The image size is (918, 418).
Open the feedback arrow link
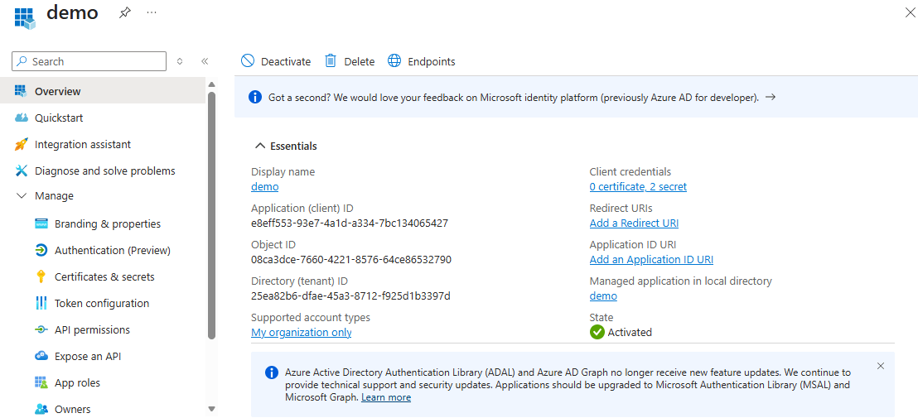pyautogui.click(x=771, y=98)
